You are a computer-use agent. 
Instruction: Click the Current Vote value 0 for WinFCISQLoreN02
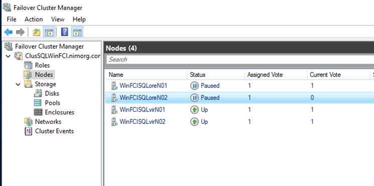click(312, 98)
